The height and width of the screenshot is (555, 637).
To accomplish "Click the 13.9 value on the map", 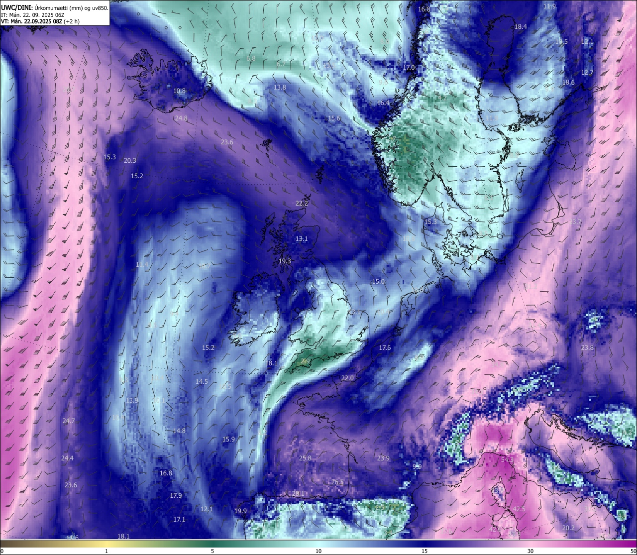I will 132,401.
